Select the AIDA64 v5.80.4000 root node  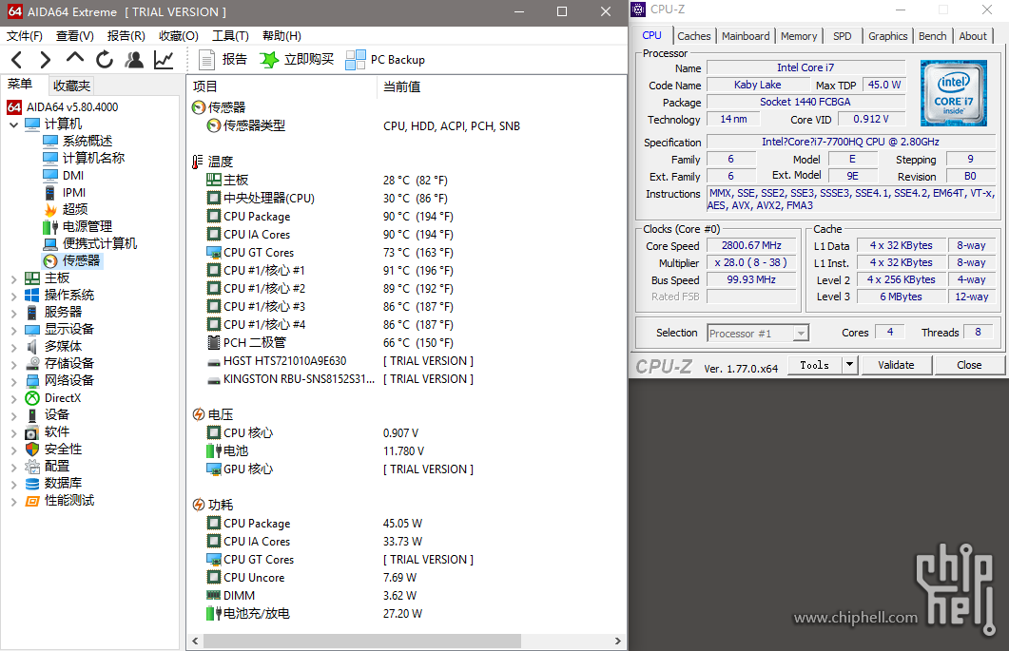point(63,106)
